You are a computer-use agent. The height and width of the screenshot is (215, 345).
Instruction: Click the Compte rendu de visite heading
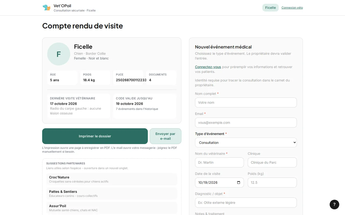82,26
